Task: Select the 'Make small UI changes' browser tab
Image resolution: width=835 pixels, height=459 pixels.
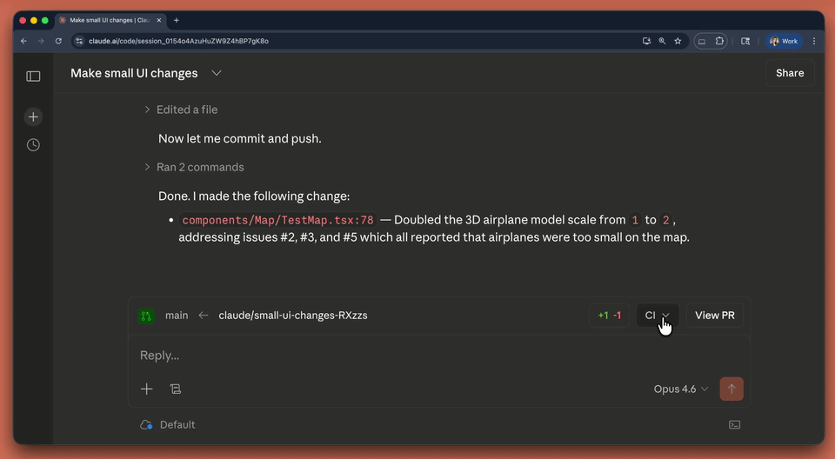Action: pyautogui.click(x=106, y=20)
